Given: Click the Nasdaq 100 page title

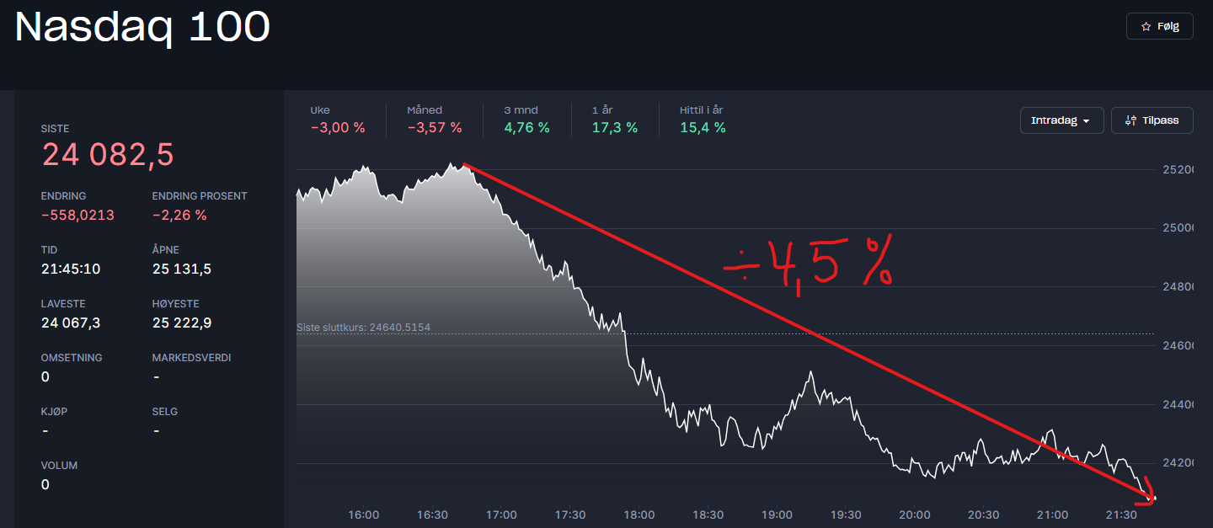Looking at the screenshot, I should (142, 28).
